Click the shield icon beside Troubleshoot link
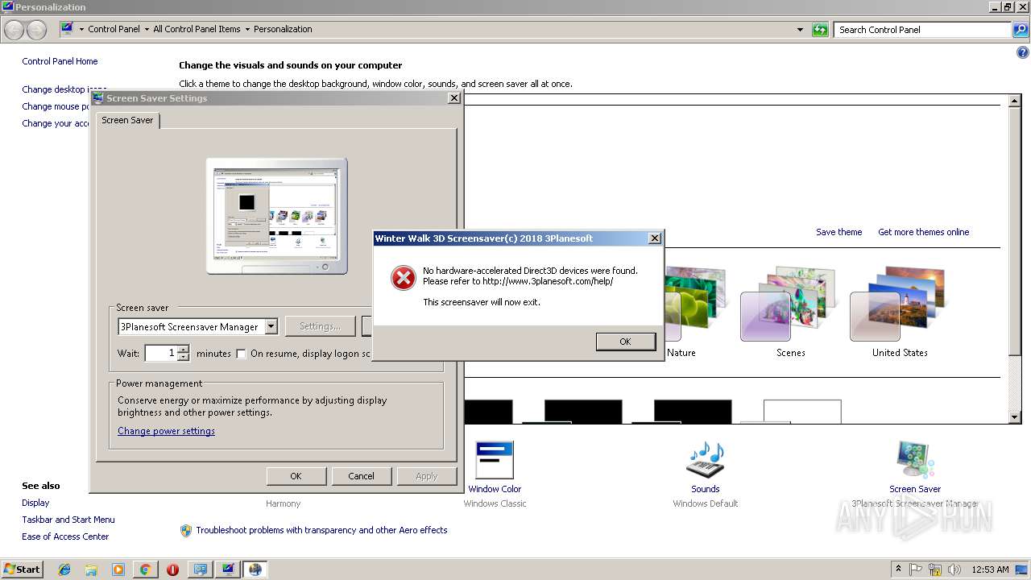Screen dimensions: 1031x580 click(186, 530)
